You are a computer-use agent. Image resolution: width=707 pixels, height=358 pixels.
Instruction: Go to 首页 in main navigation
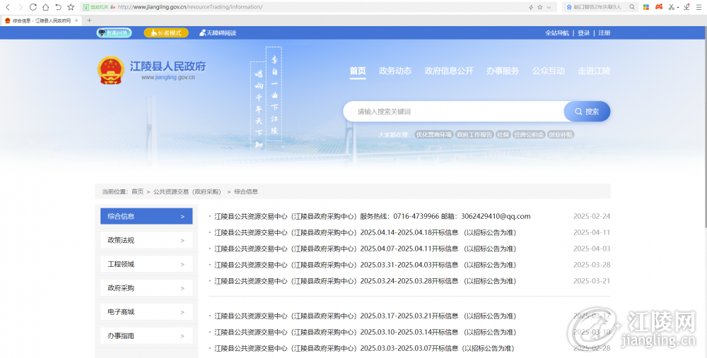coord(358,71)
